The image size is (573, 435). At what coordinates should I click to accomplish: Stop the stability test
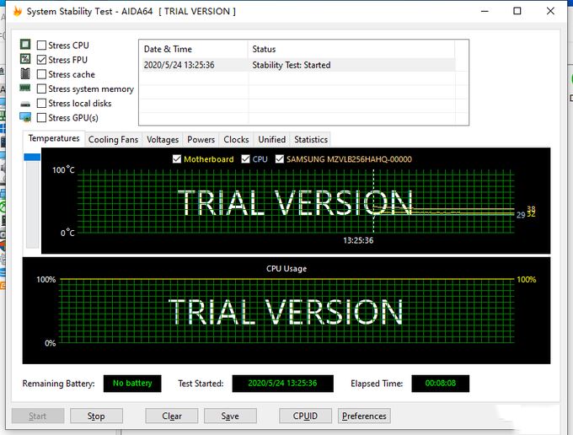tap(96, 416)
